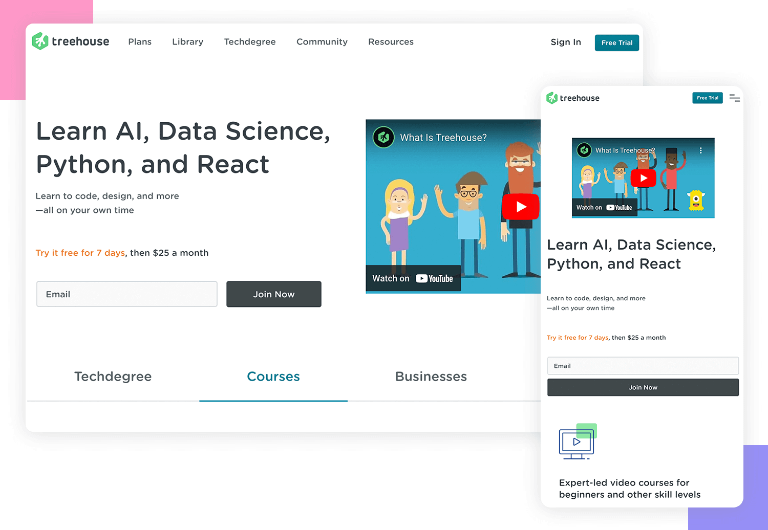
Task: Focus the mobile Email input field
Action: (x=643, y=366)
